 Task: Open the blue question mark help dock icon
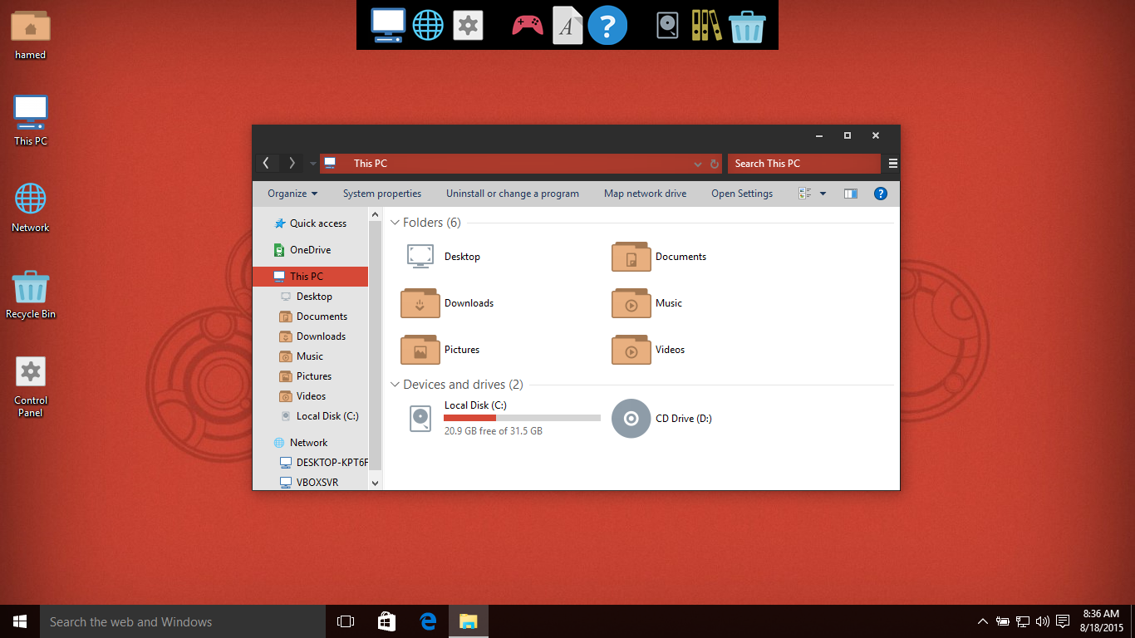click(607, 26)
